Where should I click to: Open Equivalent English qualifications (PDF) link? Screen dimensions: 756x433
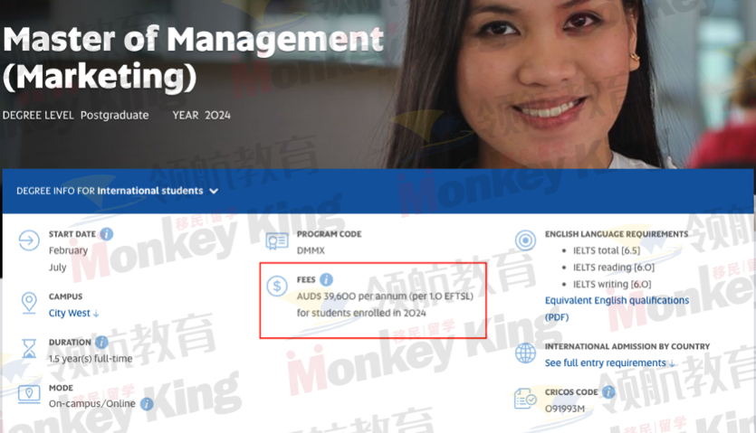click(x=617, y=308)
